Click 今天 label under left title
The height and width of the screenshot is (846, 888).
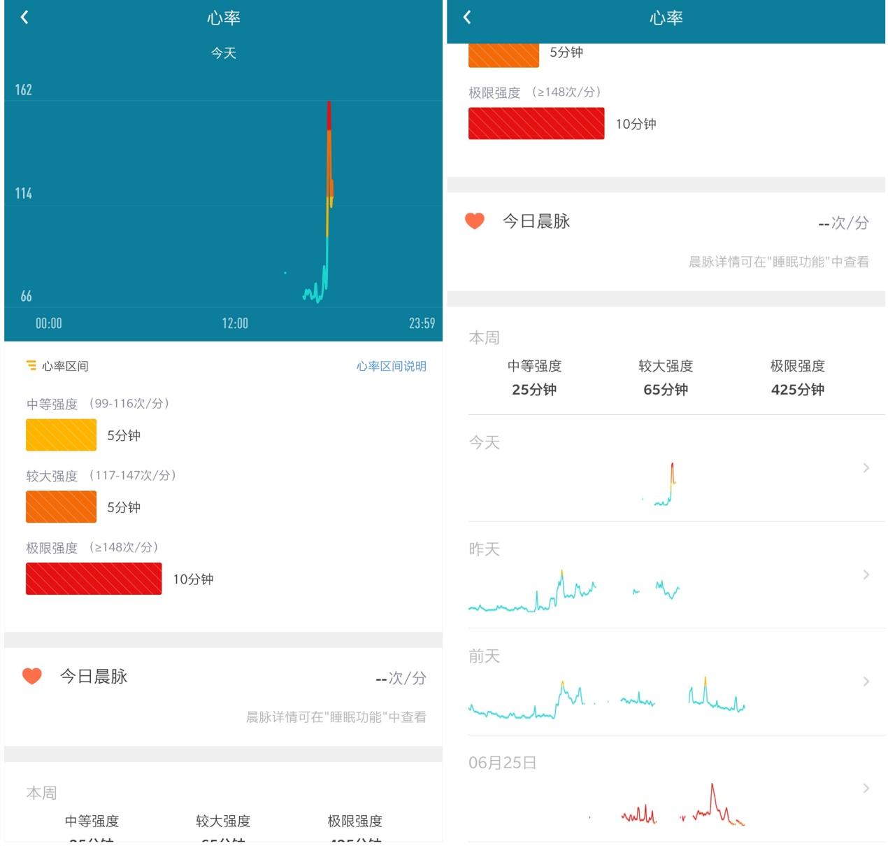pyautogui.click(x=224, y=53)
